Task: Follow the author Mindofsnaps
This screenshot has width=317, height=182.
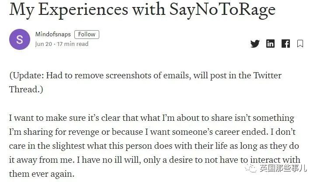Action: tap(87, 35)
